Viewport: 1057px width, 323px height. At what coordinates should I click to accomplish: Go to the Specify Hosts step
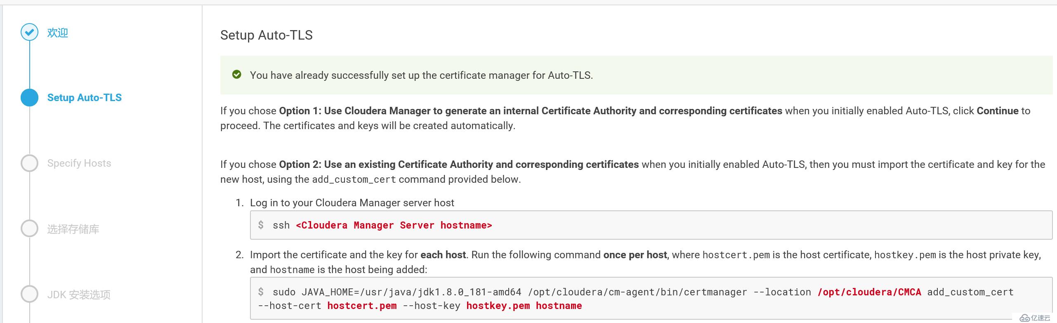pos(79,163)
